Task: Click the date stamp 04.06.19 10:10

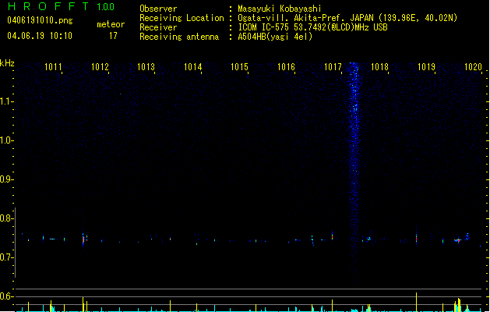Action: click(x=40, y=36)
